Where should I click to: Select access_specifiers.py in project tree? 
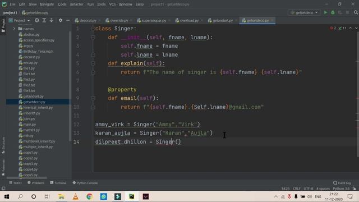coord(39,40)
